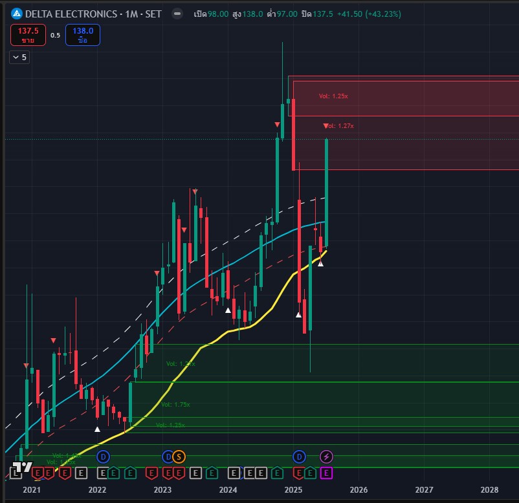Click the 2021 label on the time axis
Image resolution: width=519 pixels, height=503 pixels.
point(32,490)
